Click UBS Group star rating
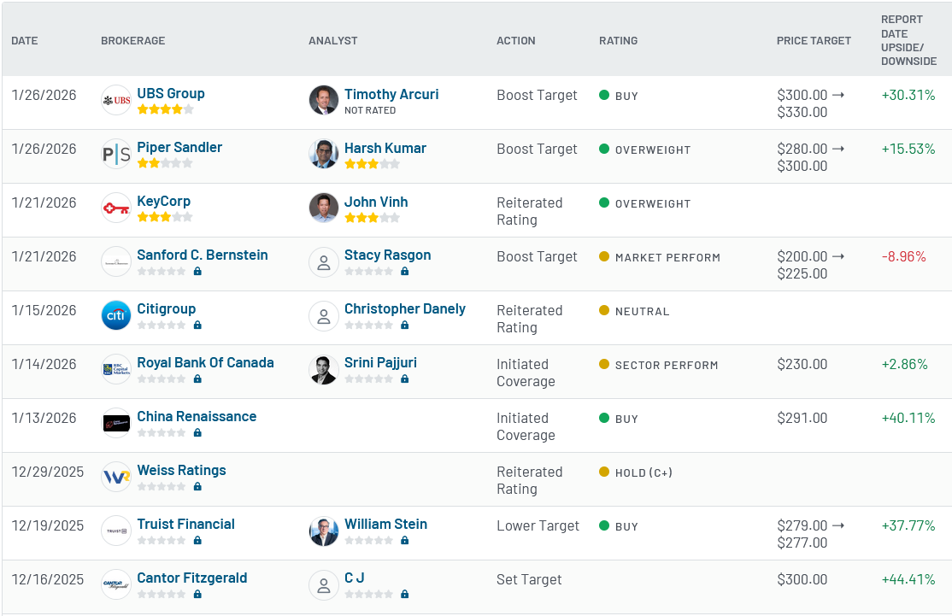Viewport: 952px width, 616px height. coord(165,110)
